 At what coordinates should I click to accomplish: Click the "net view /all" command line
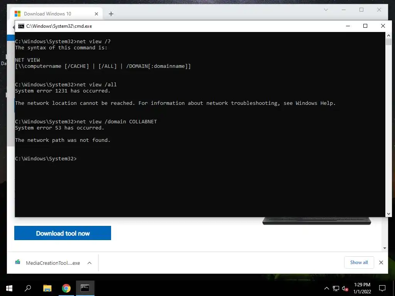click(66, 84)
